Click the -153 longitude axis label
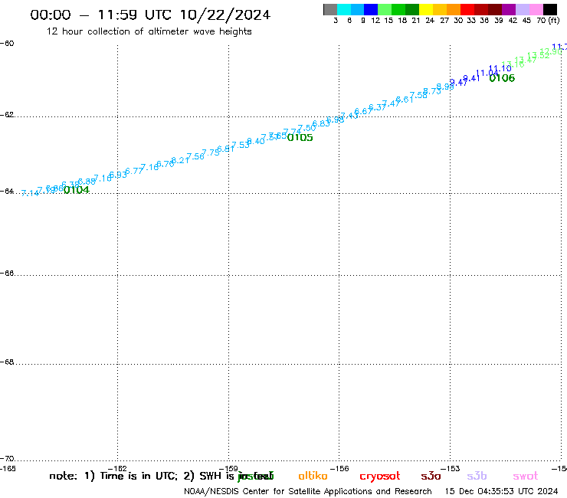The image size is (567, 498). pyautogui.click(x=450, y=469)
